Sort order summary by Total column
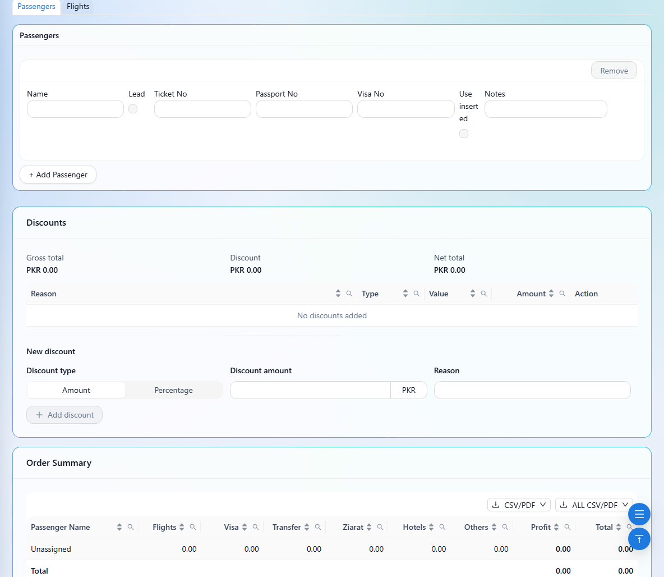Viewport: 664px width, 577px height. [618, 527]
